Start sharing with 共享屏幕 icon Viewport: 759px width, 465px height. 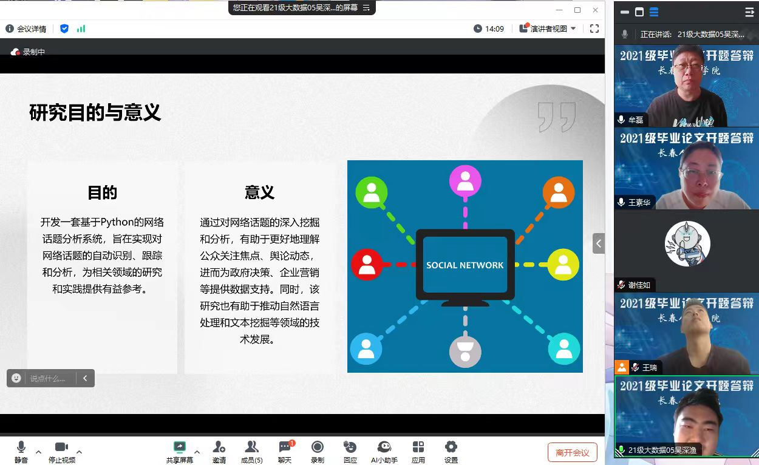point(180,452)
